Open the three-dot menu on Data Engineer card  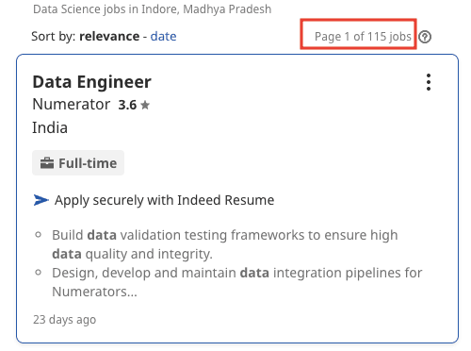429,82
